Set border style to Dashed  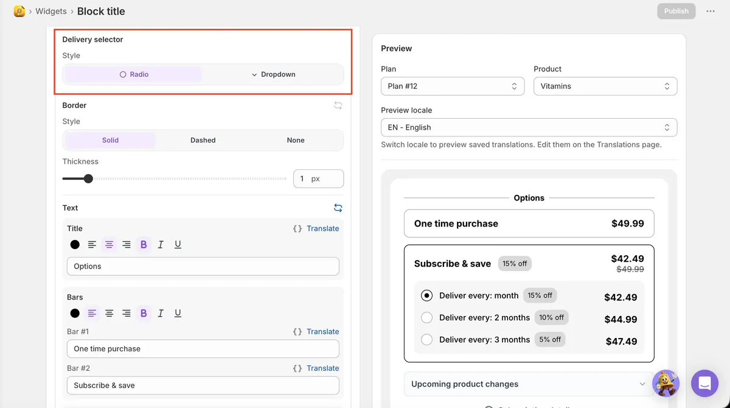coord(203,140)
